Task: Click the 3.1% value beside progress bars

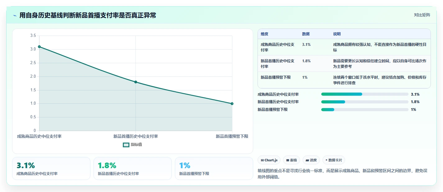Action: [415, 94]
